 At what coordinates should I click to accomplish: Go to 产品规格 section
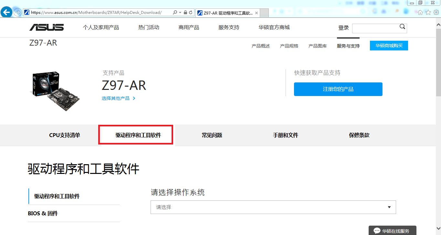(x=289, y=46)
